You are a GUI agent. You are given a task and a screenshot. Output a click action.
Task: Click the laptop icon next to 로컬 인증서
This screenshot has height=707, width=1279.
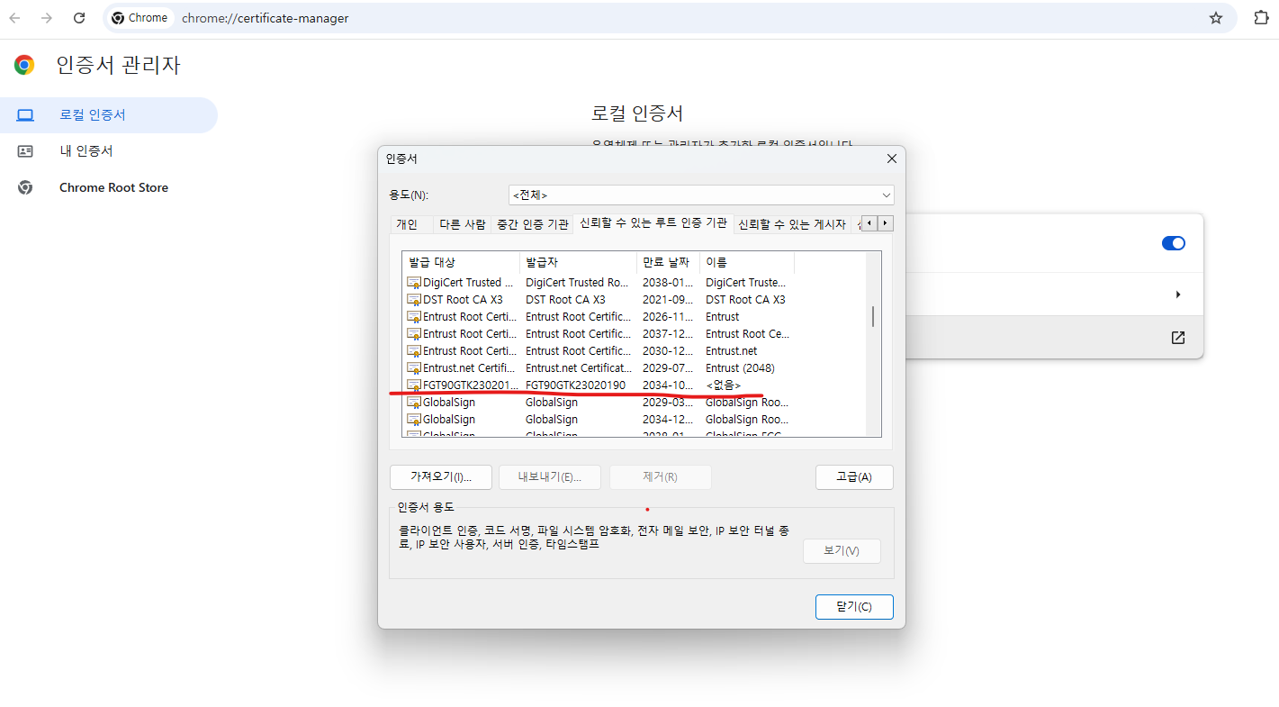pos(25,115)
